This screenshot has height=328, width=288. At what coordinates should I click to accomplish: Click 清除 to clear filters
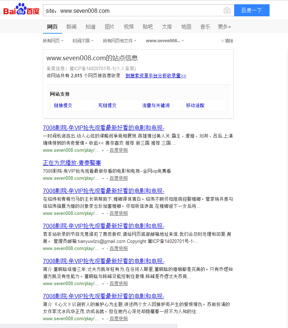pos(227,41)
